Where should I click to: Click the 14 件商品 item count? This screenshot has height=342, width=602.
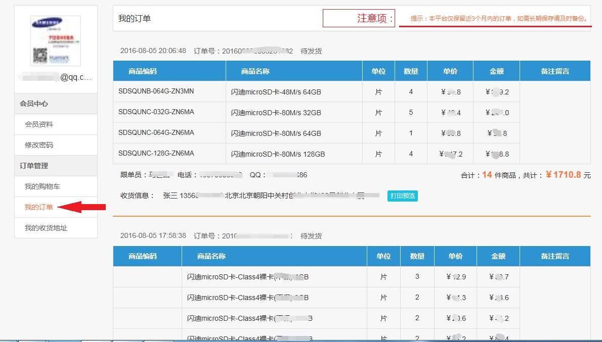pos(499,175)
